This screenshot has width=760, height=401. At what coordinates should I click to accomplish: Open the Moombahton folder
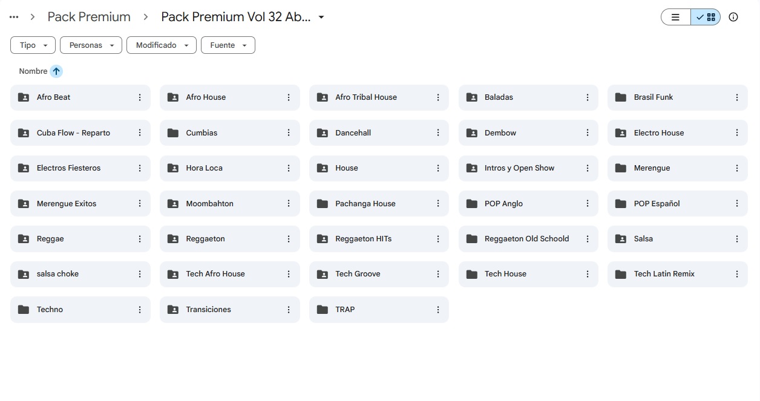(x=209, y=204)
